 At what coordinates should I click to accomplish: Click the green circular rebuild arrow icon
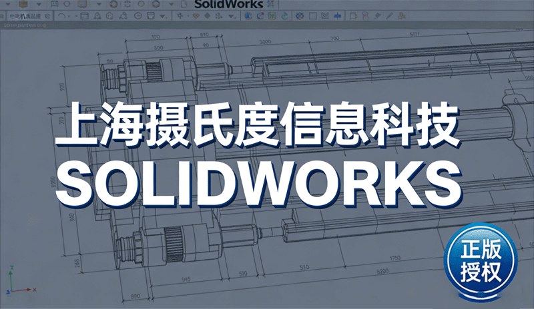point(284,16)
